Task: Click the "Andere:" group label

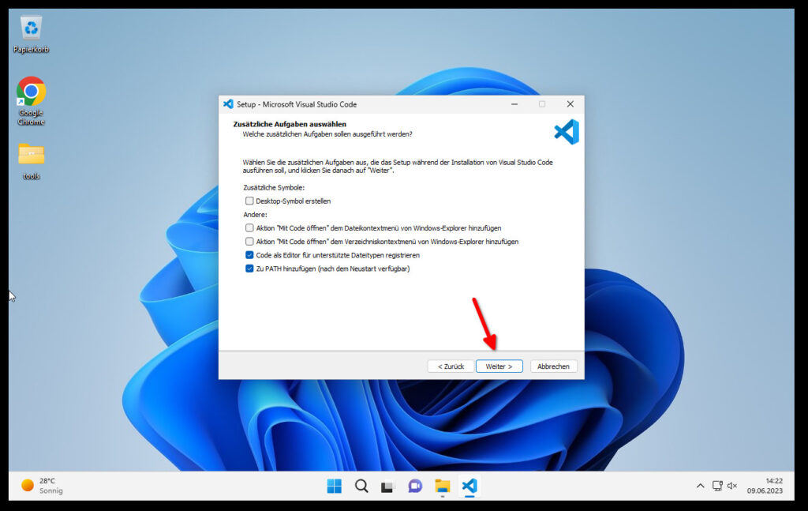Action: click(x=255, y=215)
